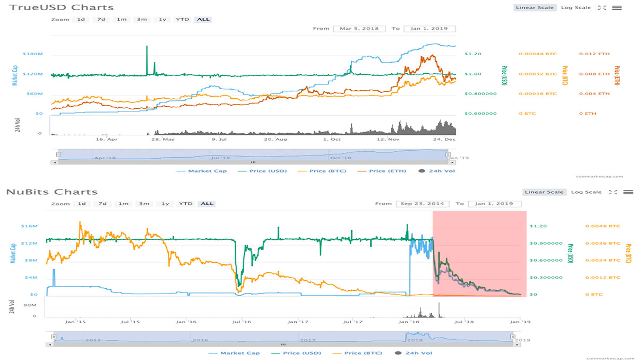Image resolution: width=637 pixels, height=362 pixels.
Task: Click NuBits Jul '16 x-axis label
Action: point(243,322)
